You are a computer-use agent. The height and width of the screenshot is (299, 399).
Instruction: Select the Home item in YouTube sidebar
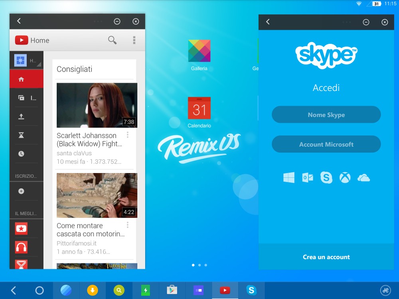tap(22, 79)
